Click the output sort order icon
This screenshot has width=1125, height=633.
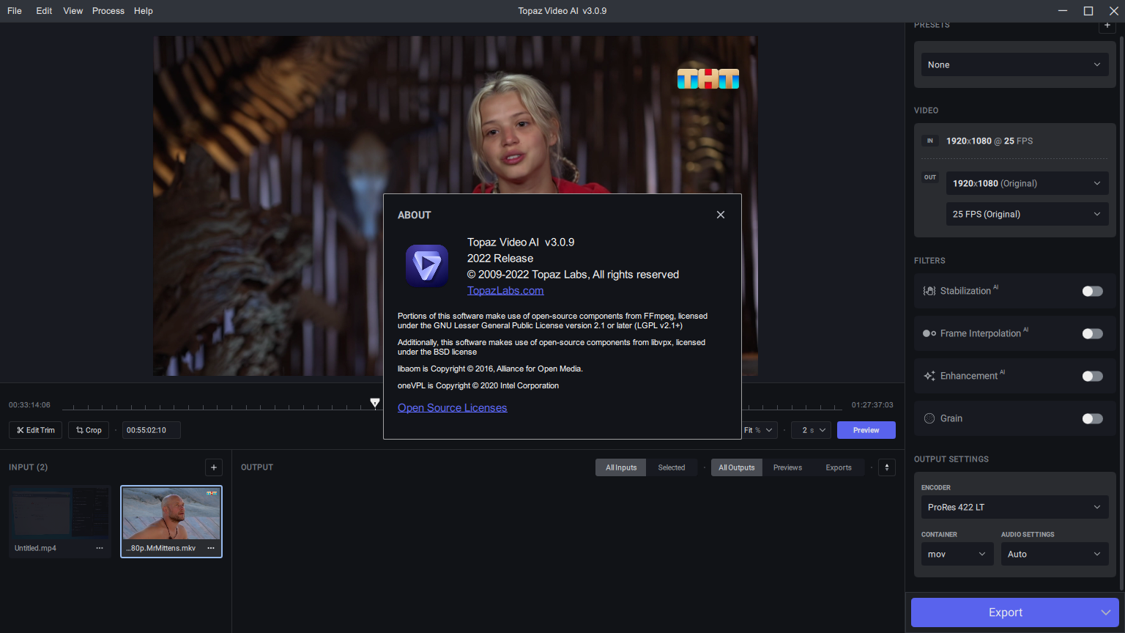point(887,467)
